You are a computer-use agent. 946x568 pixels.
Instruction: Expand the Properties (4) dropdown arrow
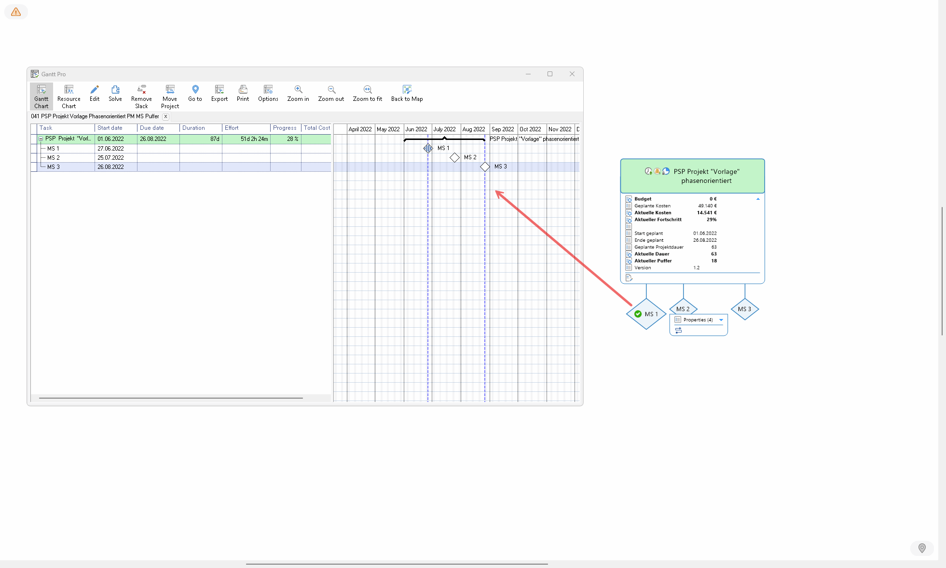(721, 320)
